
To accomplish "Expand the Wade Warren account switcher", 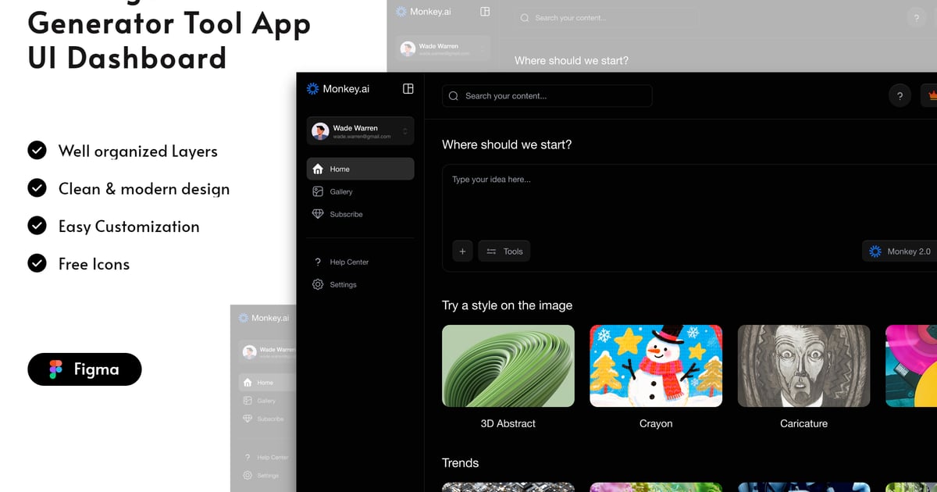I will pos(404,131).
